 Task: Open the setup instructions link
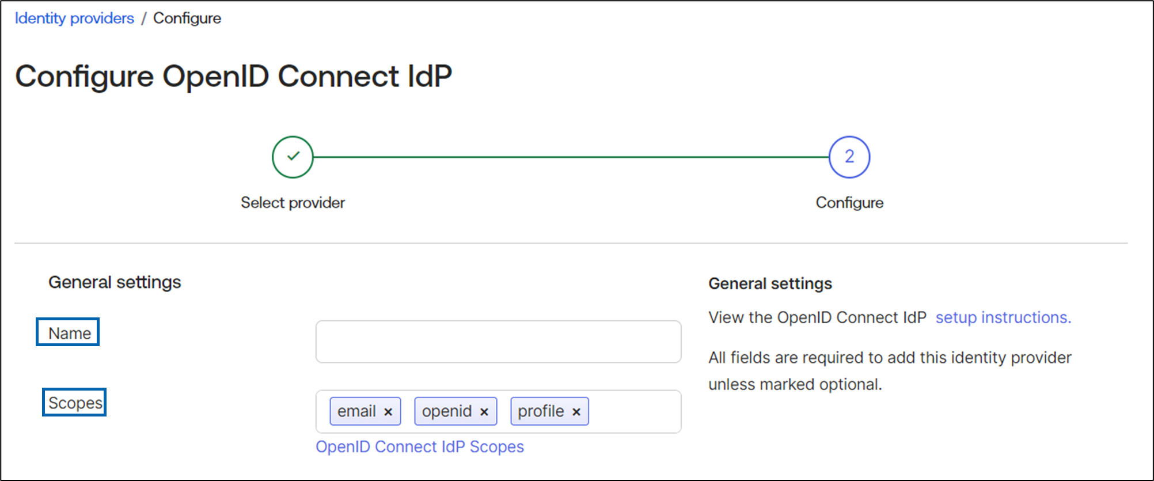tap(1003, 317)
